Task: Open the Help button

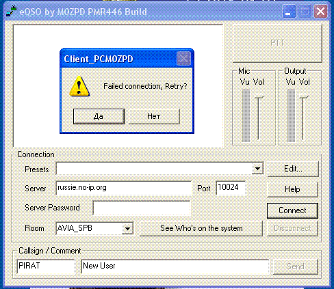Action: pos(292,189)
